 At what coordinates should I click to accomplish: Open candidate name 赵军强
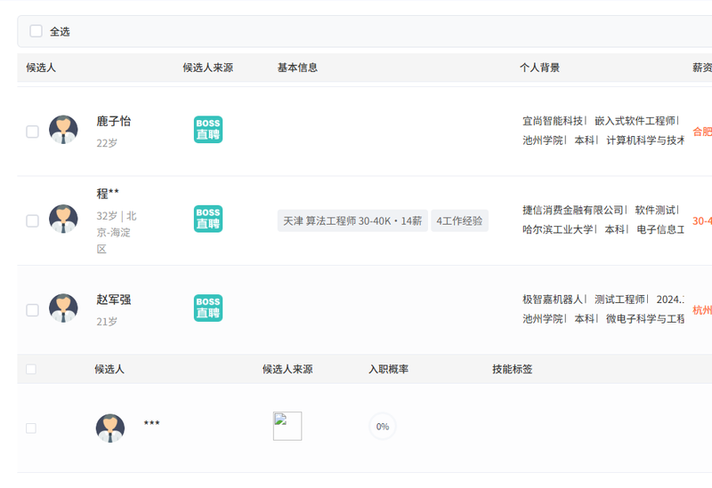point(114,300)
